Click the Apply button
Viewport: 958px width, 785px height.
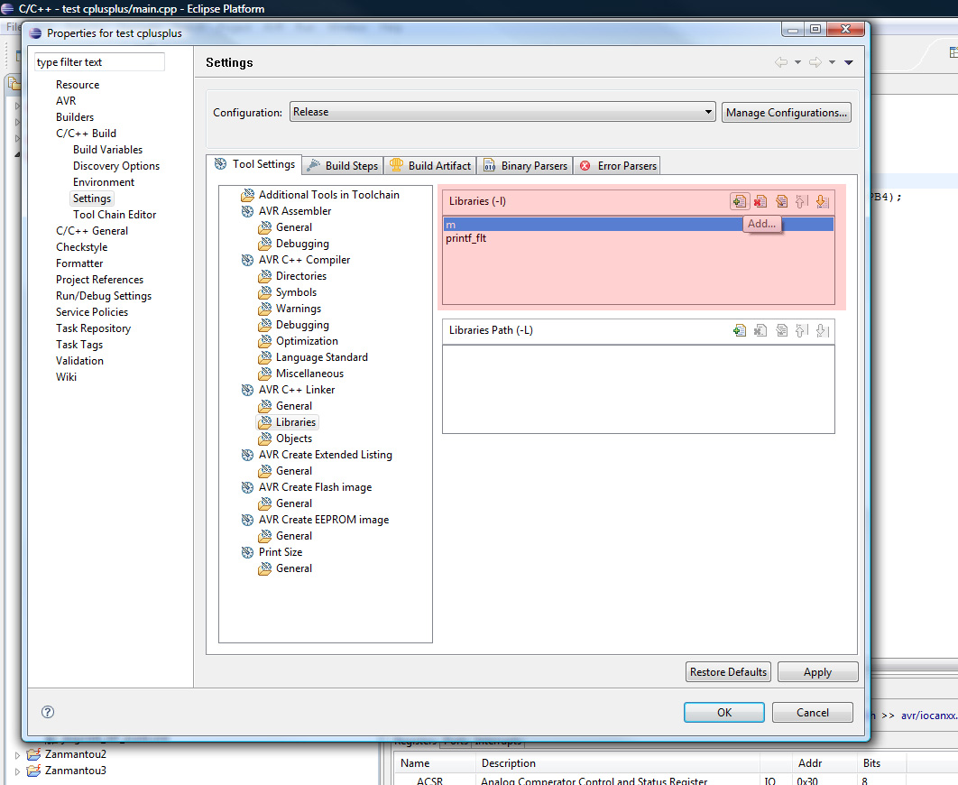point(817,672)
